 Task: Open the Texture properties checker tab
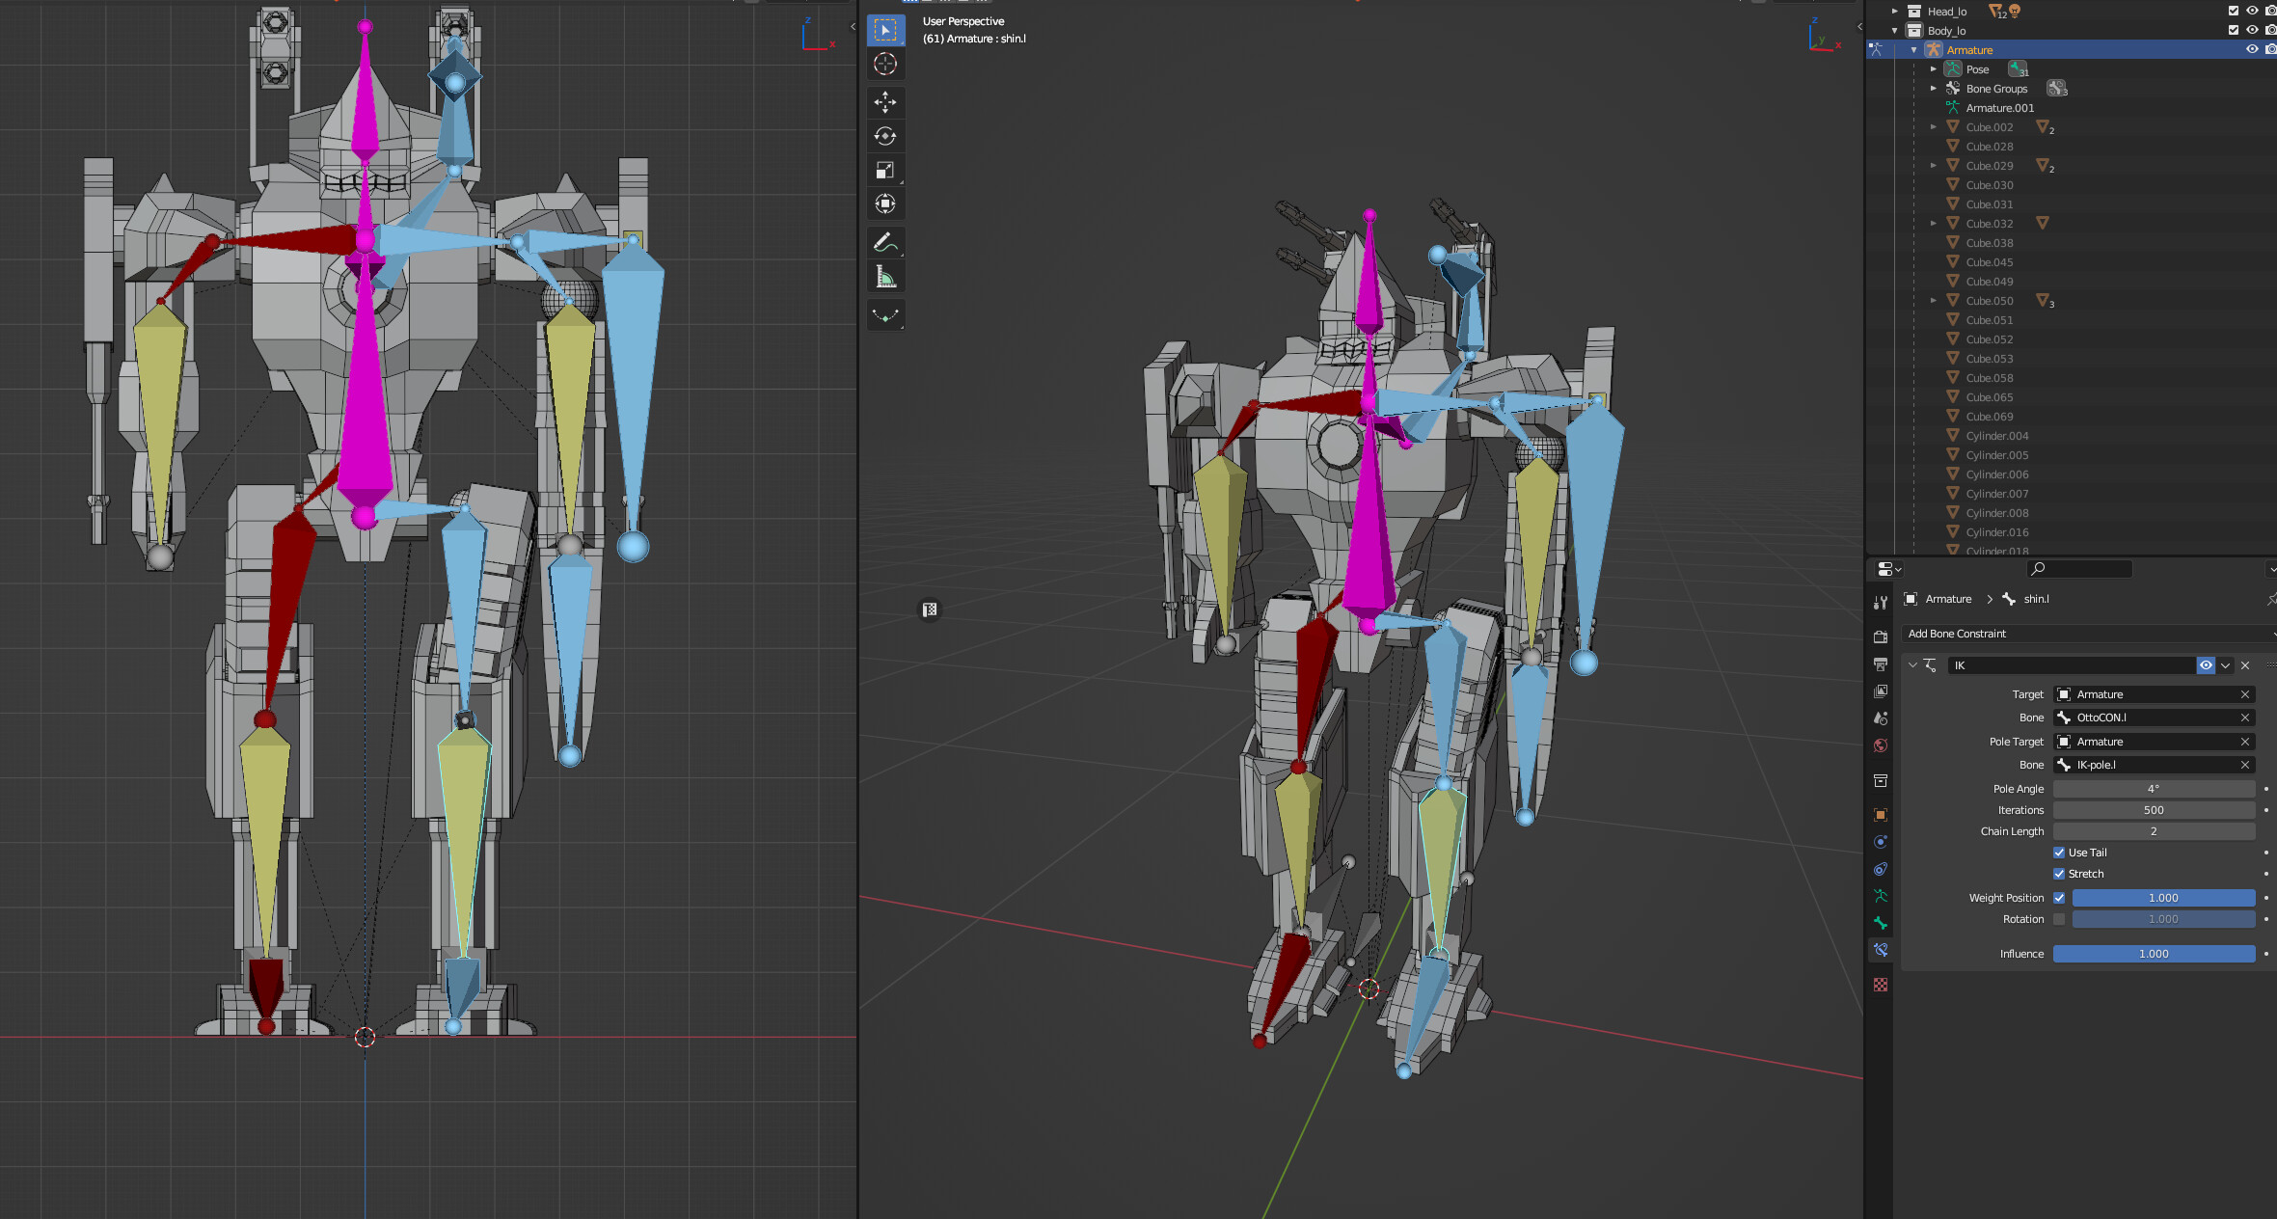click(1880, 985)
